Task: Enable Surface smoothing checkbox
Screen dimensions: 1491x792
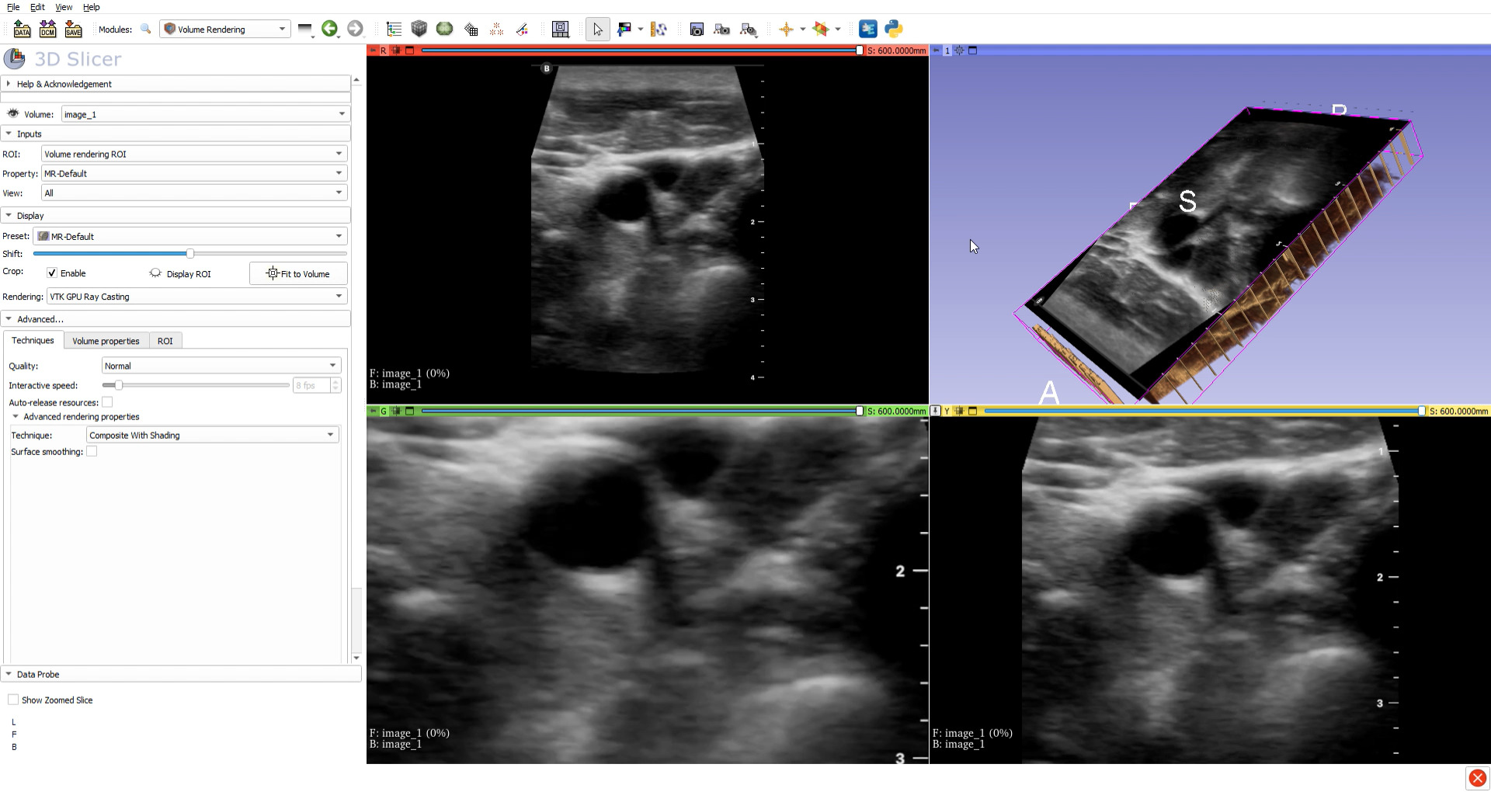Action: point(92,452)
